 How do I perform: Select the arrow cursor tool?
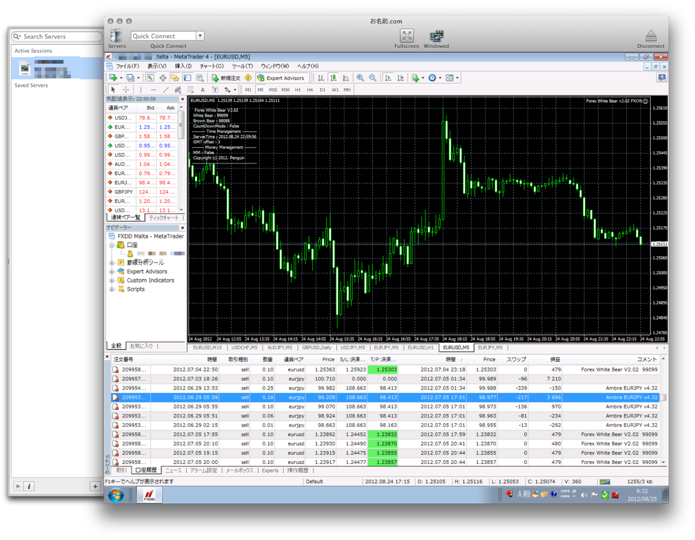tap(113, 90)
